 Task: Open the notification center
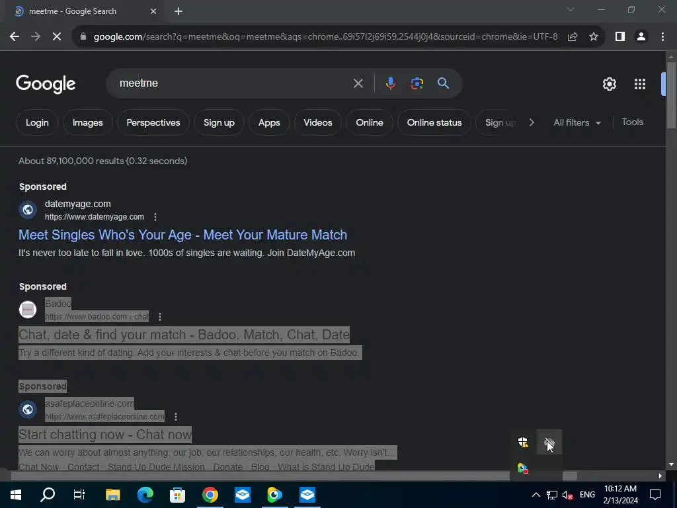pos(655,495)
